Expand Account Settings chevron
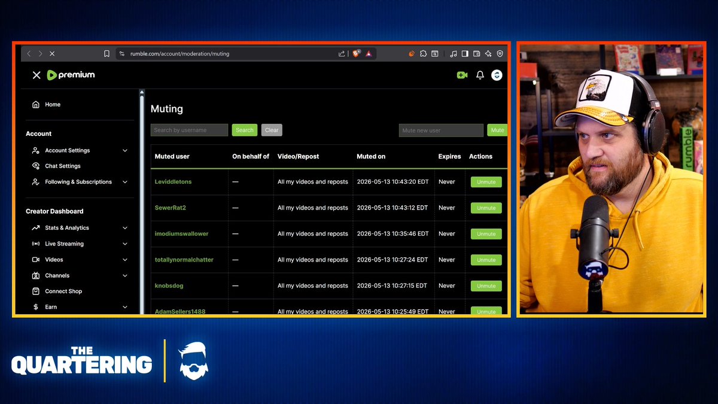Viewport: 718px width, 404px height. [125, 151]
